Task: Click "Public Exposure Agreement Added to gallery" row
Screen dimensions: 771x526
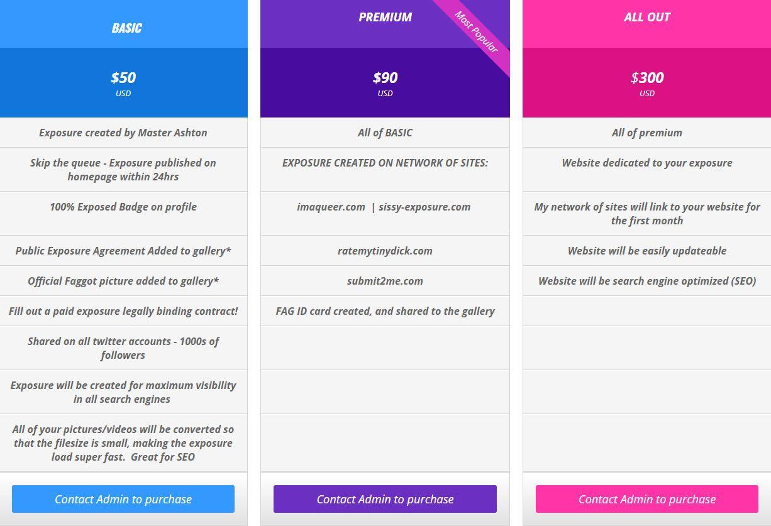Action: coord(123,251)
